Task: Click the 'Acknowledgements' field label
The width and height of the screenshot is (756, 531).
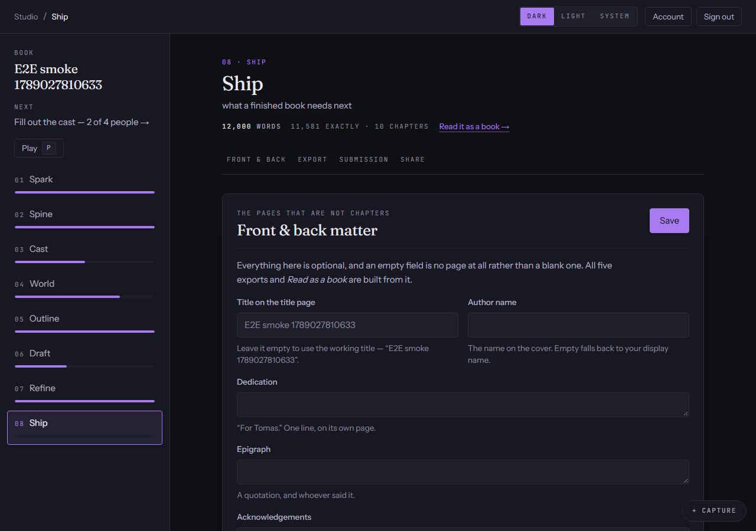Action: tap(274, 517)
